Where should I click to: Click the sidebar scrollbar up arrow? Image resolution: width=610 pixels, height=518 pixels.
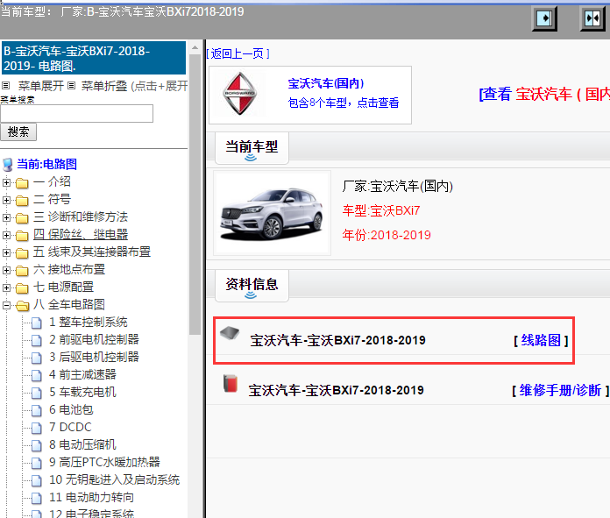click(195, 48)
